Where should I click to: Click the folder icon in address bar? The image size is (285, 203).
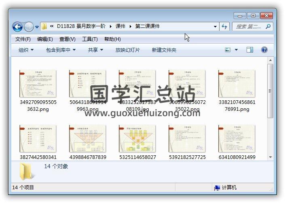tap(44, 26)
